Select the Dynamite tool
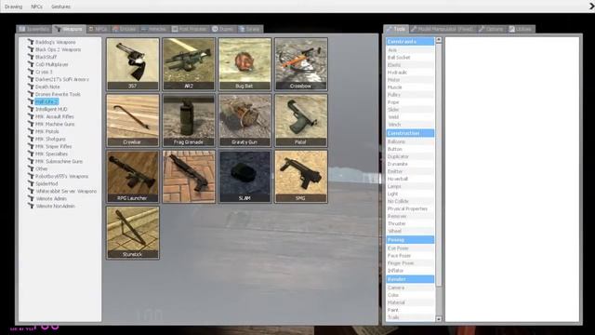Screen dimensions: 595x335 (410, 164)
